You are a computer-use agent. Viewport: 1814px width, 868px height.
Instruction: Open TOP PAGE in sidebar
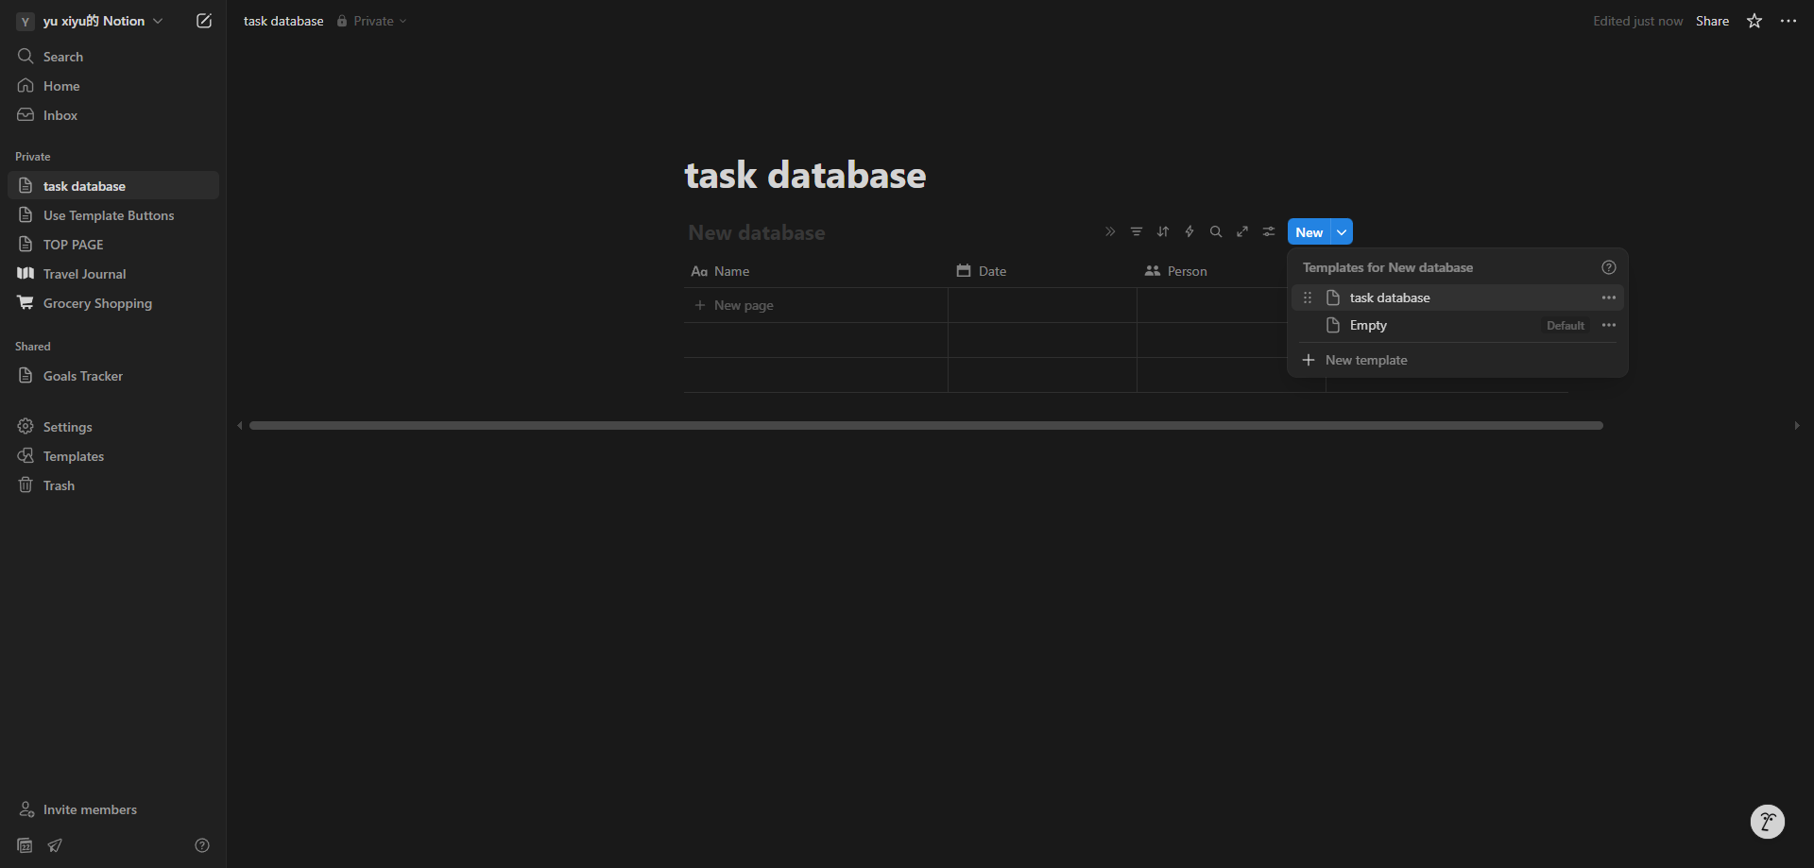[113, 245]
